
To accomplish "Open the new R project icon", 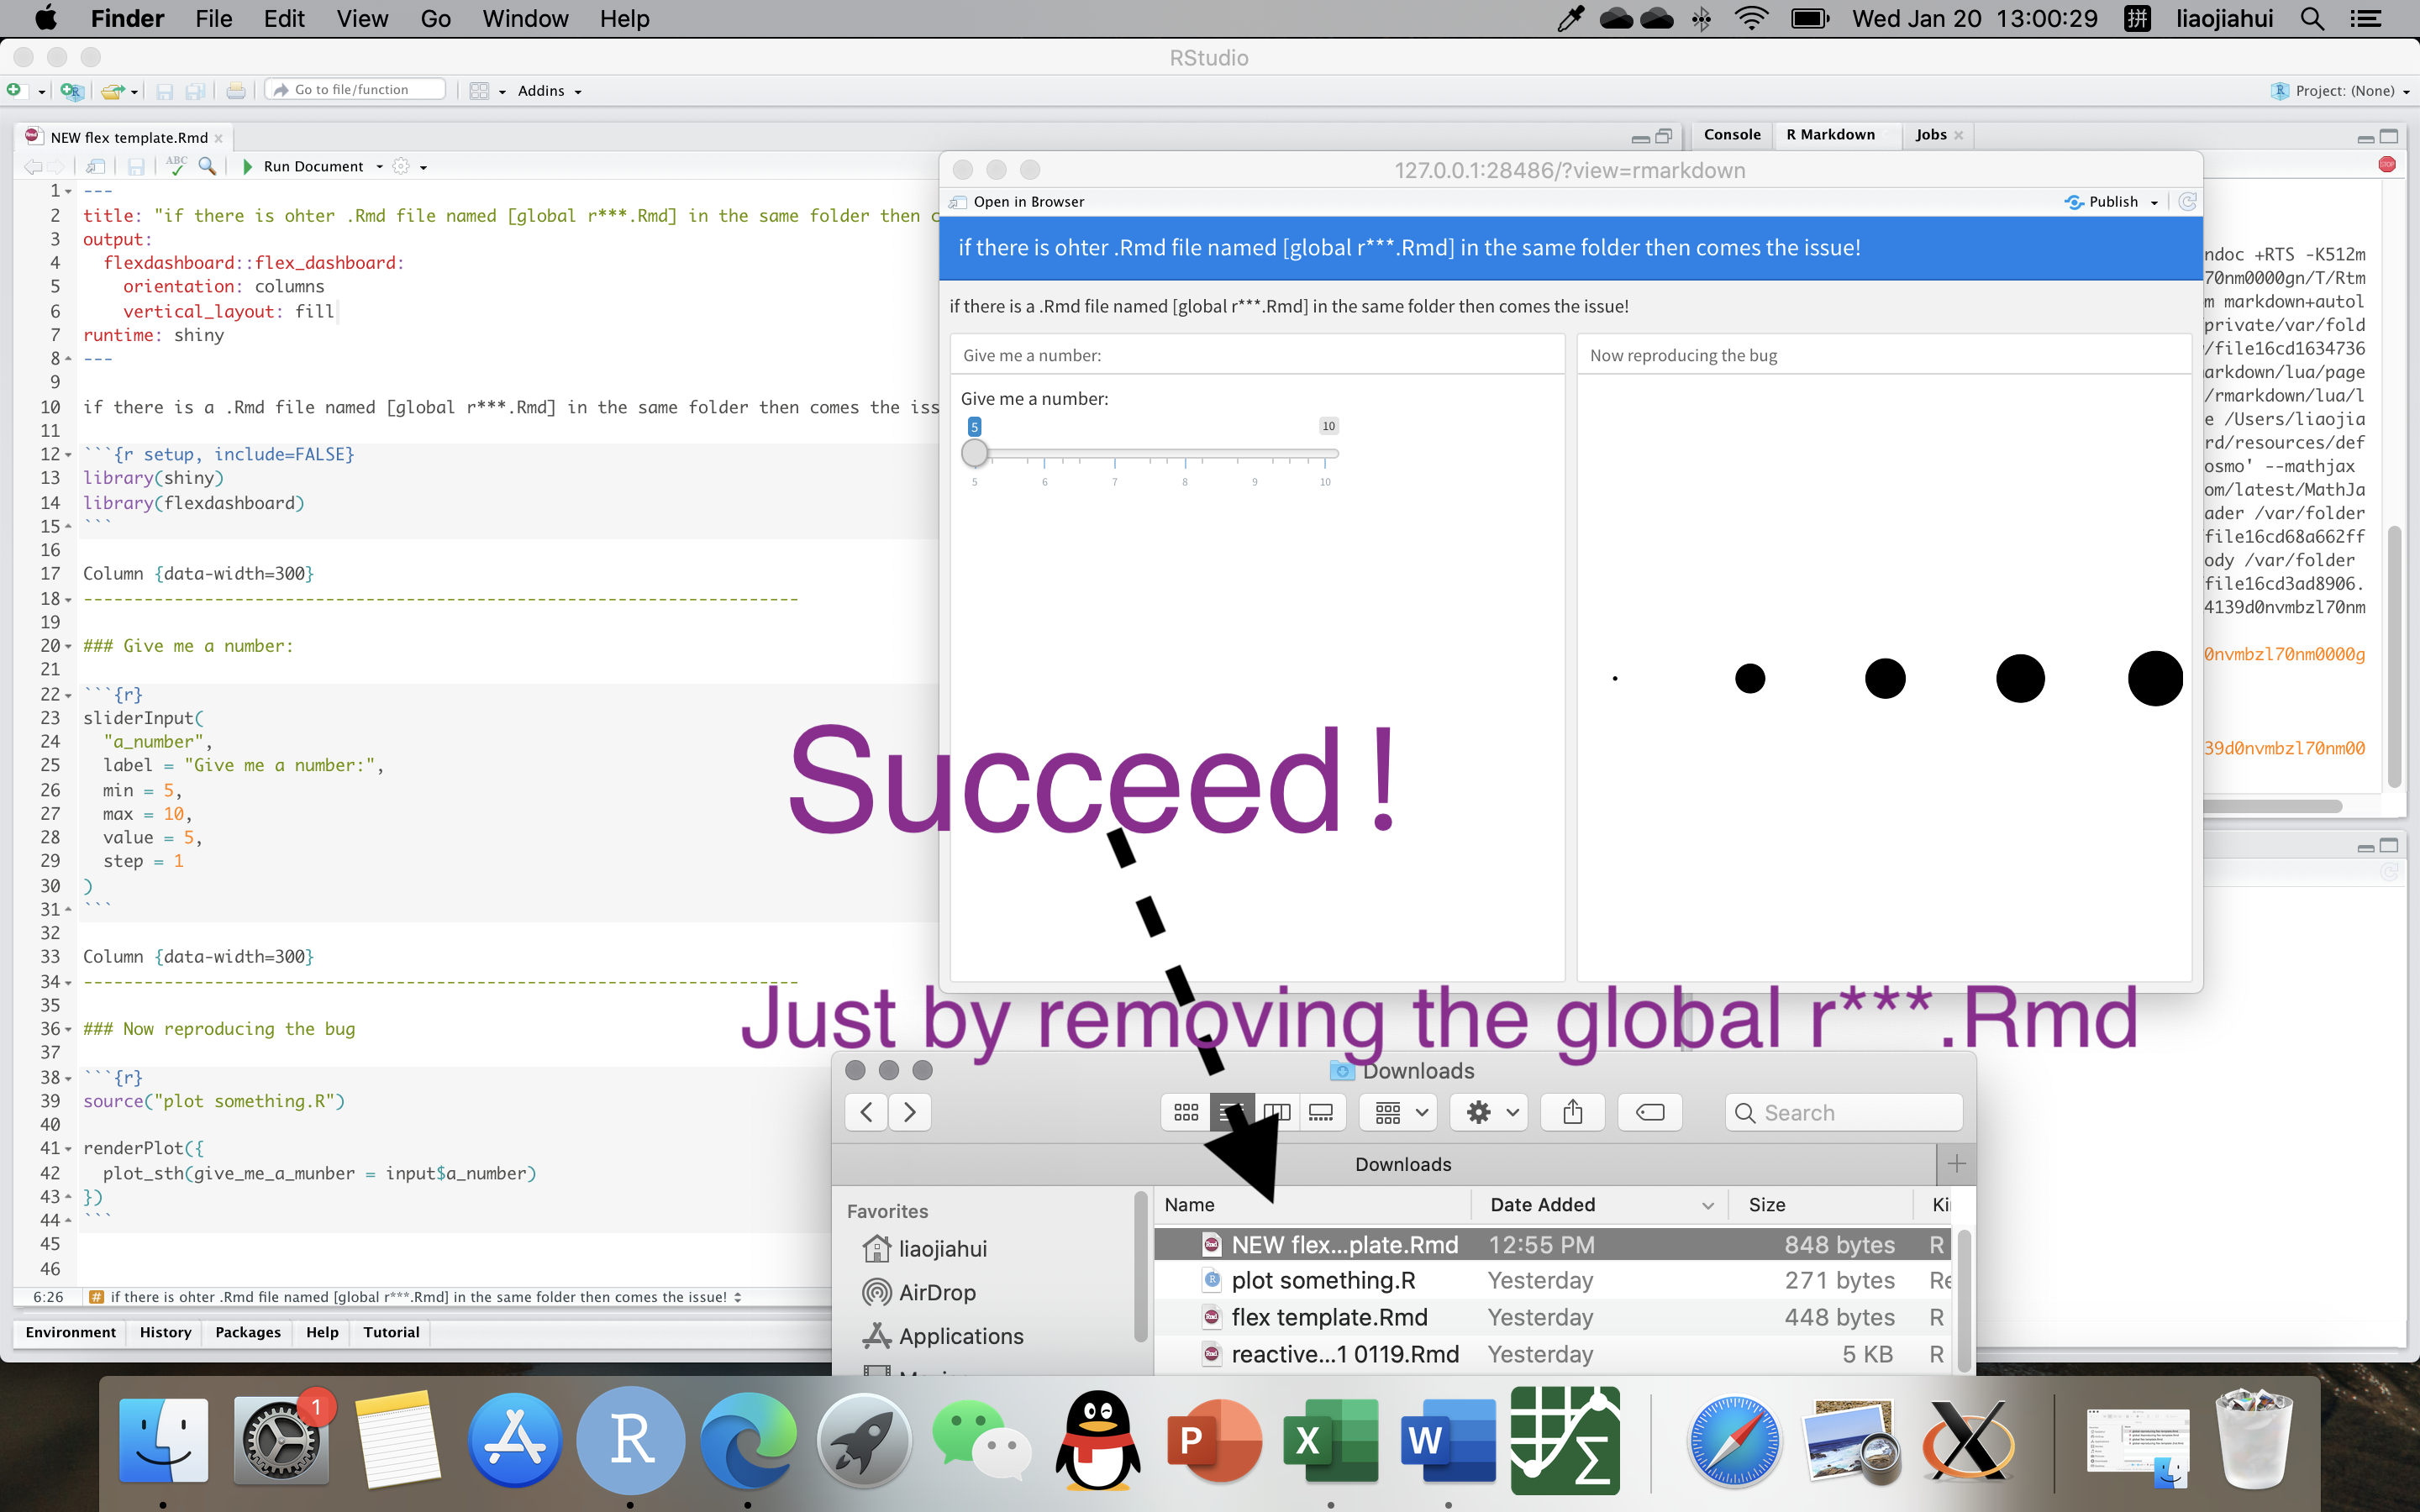I will 71,90.
